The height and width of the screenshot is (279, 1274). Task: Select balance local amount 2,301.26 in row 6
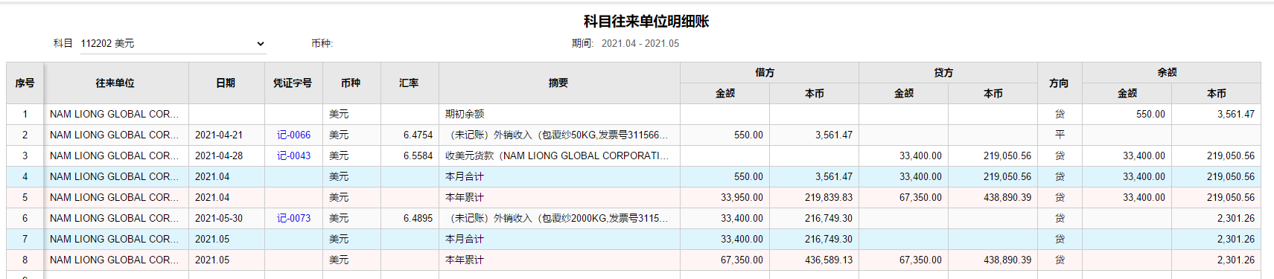click(x=1216, y=218)
